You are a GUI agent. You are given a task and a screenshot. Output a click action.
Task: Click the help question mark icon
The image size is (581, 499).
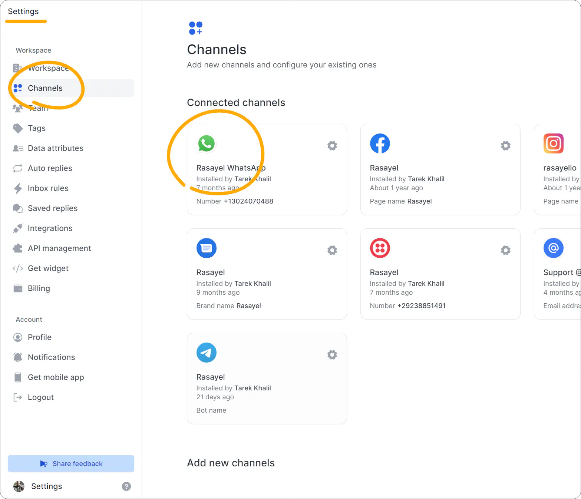(x=126, y=486)
